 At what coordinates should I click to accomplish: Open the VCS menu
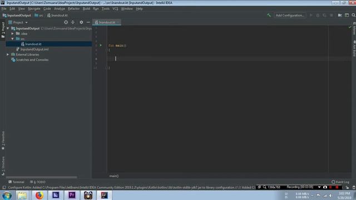pyautogui.click(x=115, y=9)
